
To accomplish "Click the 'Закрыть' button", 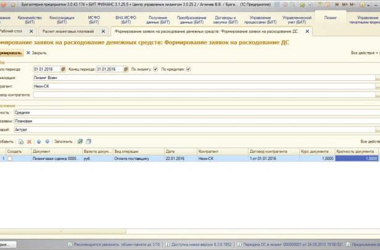I will [36, 53].
